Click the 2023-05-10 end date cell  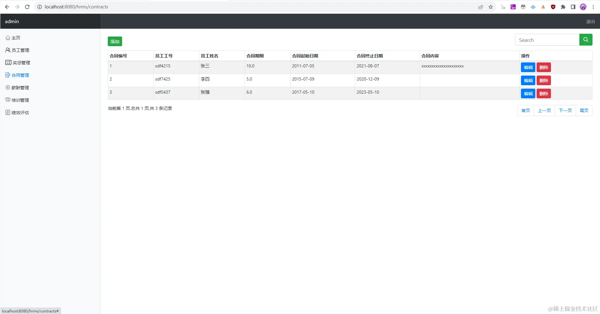(387, 94)
